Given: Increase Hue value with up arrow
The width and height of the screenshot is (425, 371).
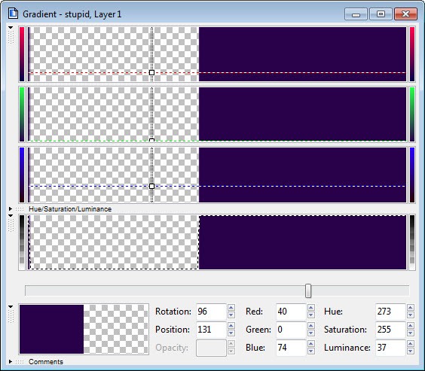Looking at the screenshot, I should tap(411, 308).
